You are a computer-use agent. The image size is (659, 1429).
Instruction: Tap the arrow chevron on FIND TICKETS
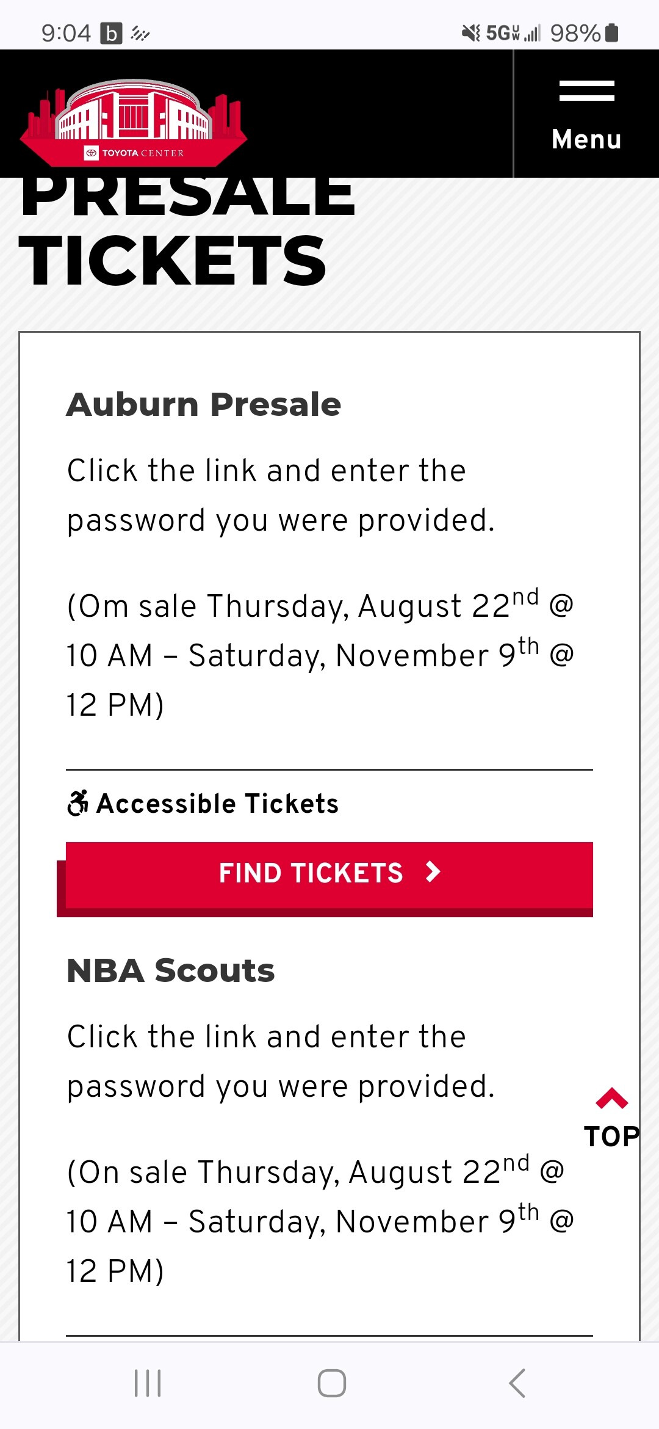coord(433,871)
